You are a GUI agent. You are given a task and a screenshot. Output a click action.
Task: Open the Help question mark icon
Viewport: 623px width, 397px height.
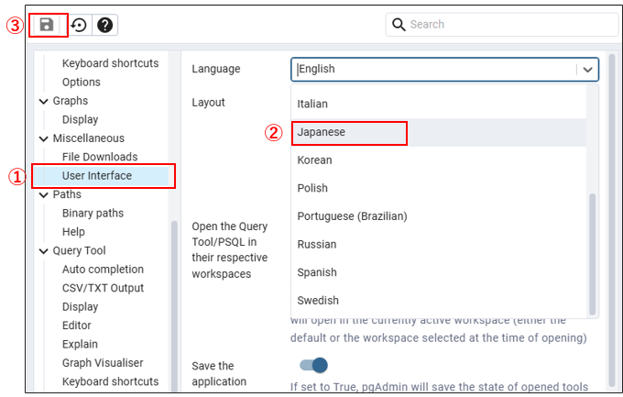pos(105,25)
